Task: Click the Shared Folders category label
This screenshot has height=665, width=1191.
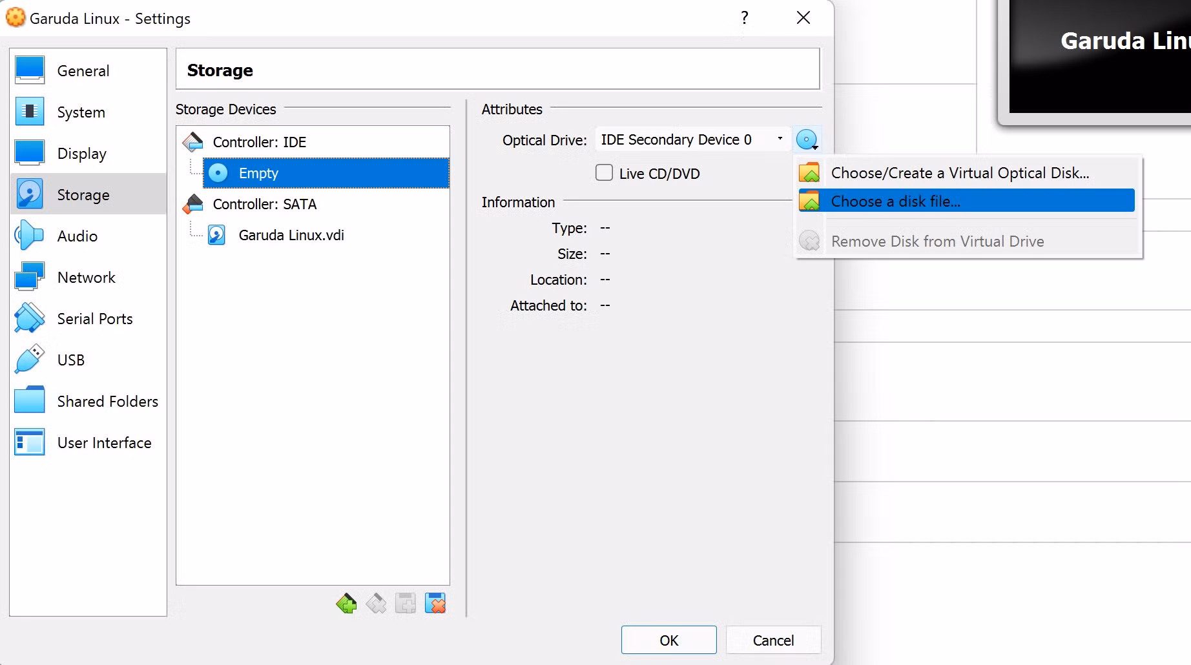Action: tap(107, 402)
